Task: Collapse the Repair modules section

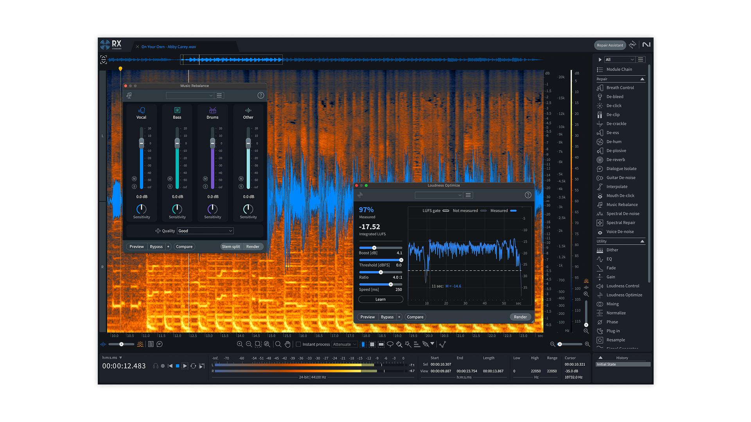Action: tap(642, 79)
